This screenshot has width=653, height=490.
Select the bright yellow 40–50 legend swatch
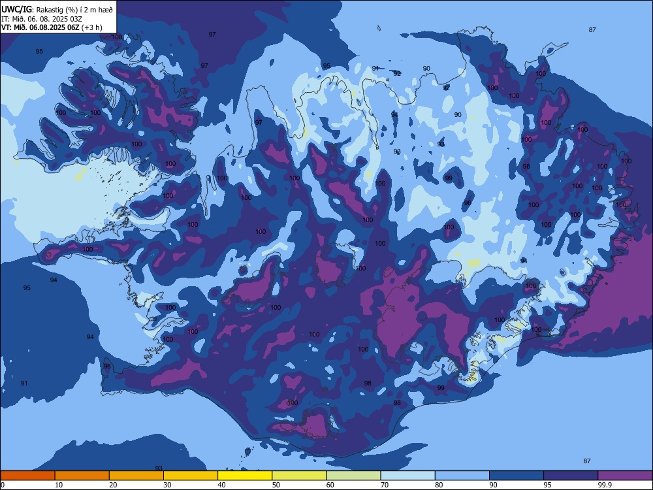[245, 476]
